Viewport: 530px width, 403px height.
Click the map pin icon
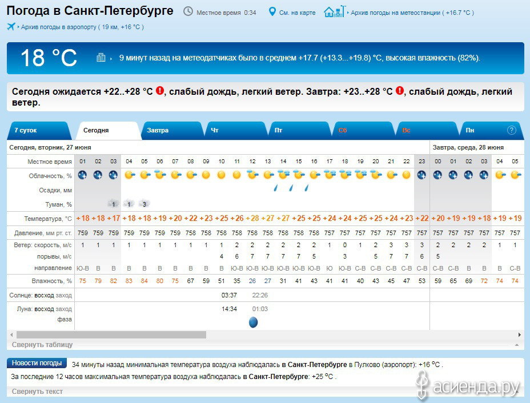click(x=272, y=11)
